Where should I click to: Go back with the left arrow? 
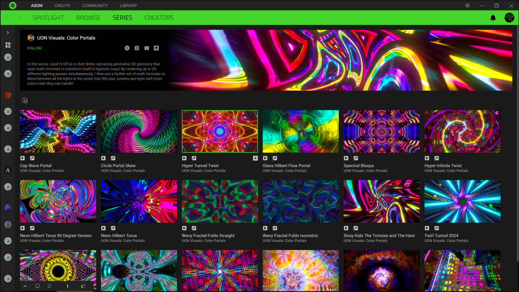click(7, 18)
